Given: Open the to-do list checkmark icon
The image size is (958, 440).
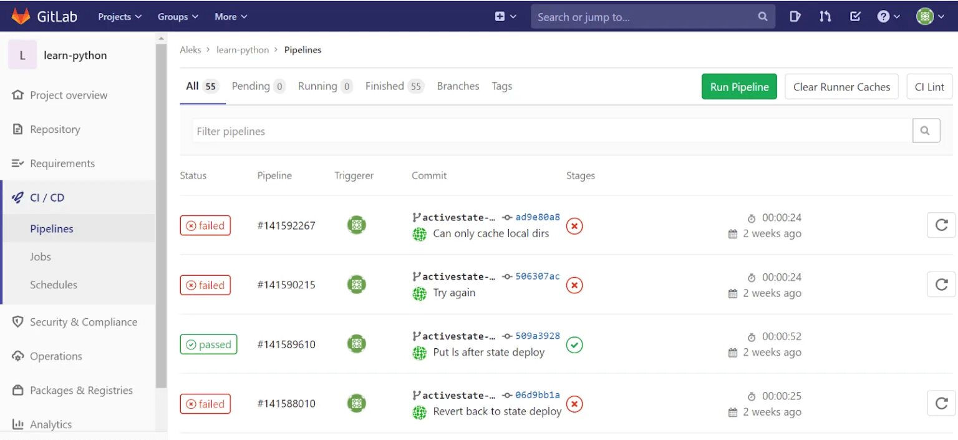Looking at the screenshot, I should (x=855, y=17).
